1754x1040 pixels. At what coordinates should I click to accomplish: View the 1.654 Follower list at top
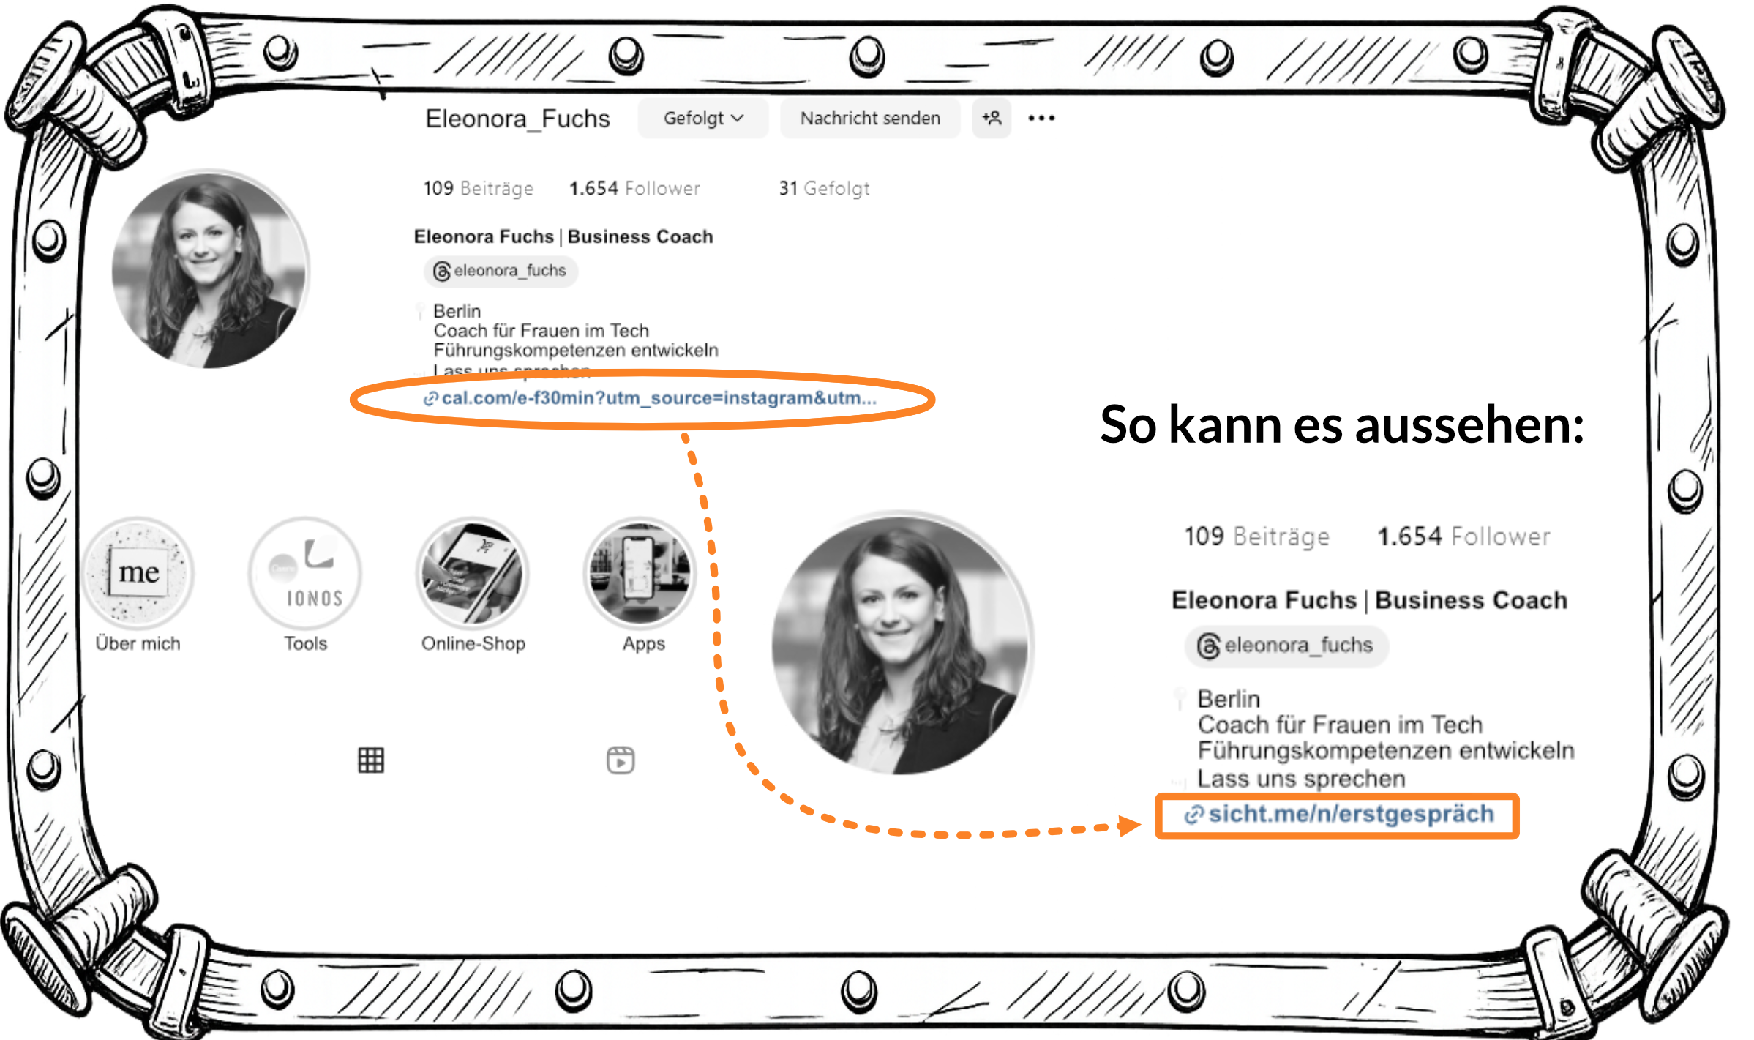click(x=634, y=189)
